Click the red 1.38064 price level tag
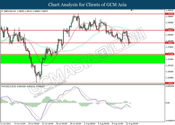175x125 pixels. 170,43
